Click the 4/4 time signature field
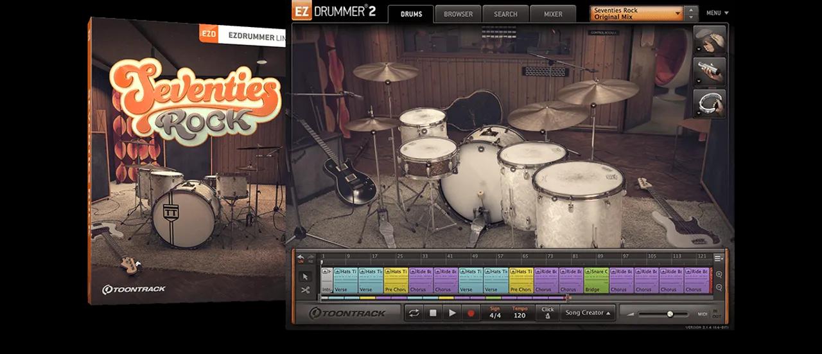The height and width of the screenshot is (354, 822). tap(495, 313)
